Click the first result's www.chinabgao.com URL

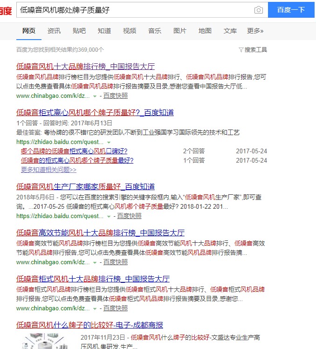[53, 96]
